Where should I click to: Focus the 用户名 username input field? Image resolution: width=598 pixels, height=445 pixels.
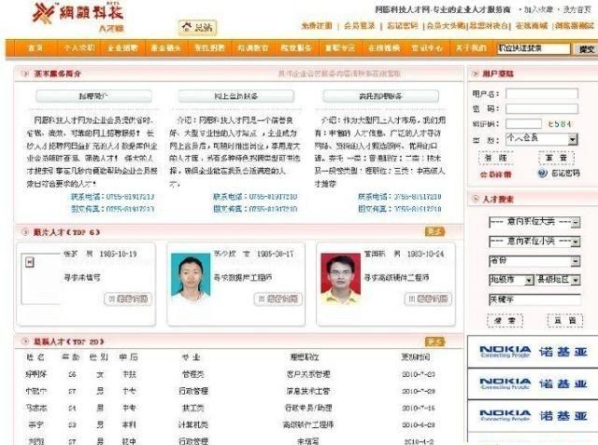[x=542, y=93]
